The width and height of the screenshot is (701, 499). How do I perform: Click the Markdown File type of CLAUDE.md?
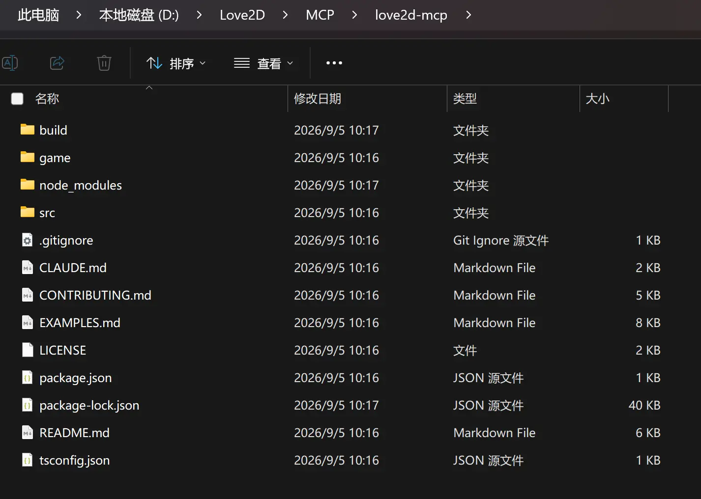pyautogui.click(x=495, y=268)
